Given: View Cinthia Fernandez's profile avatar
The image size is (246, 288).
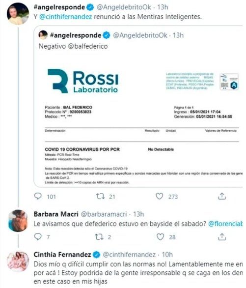Looking at the screenshot, I should click(x=18, y=261).
